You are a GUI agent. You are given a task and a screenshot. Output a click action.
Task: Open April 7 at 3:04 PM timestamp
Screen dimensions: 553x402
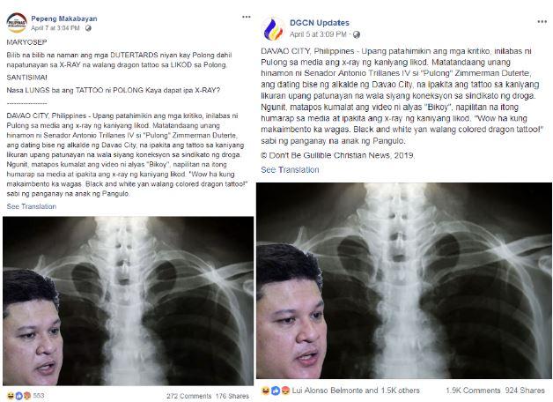coord(55,28)
